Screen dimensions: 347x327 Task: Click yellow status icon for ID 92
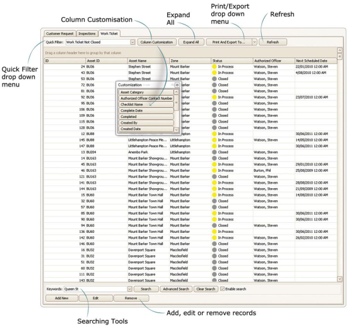(x=215, y=97)
